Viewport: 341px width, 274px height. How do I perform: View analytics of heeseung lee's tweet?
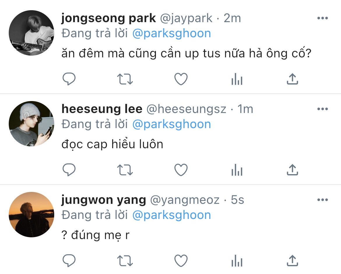pos(237,170)
